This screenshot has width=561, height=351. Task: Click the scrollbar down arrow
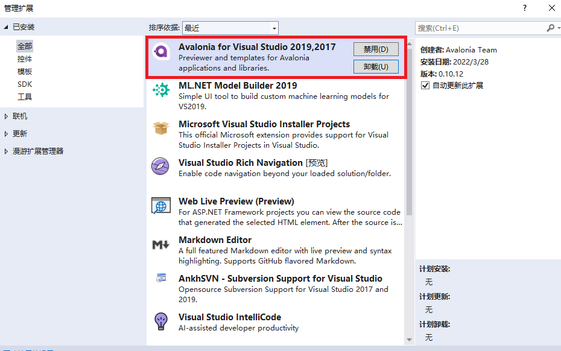410,340
